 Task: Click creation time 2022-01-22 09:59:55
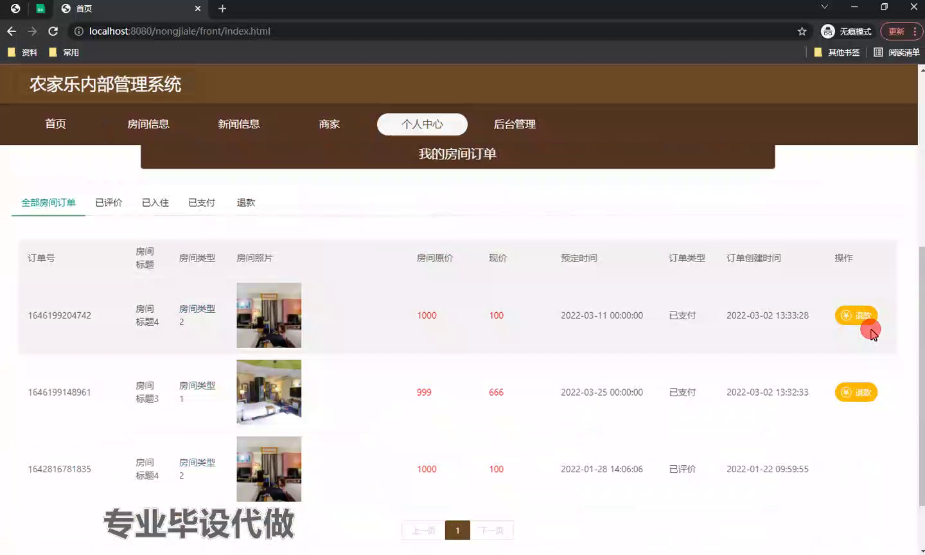click(x=768, y=469)
